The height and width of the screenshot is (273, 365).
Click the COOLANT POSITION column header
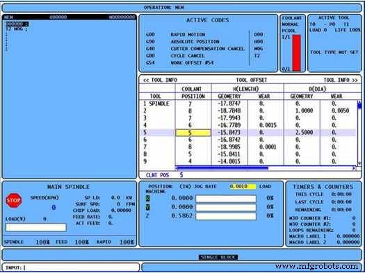(193, 92)
